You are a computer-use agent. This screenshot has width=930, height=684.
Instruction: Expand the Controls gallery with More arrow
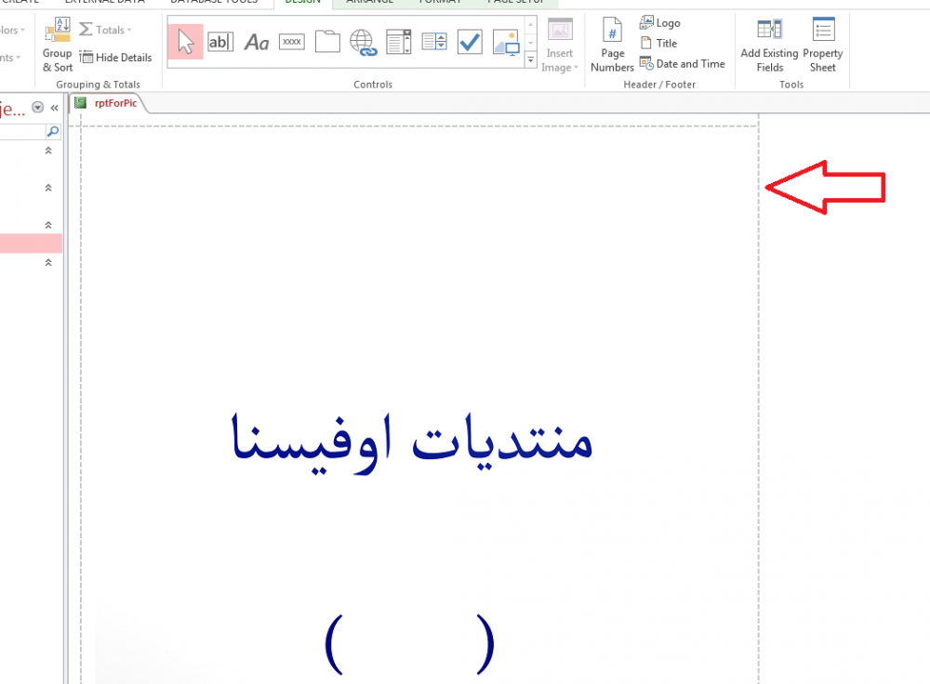click(531, 59)
